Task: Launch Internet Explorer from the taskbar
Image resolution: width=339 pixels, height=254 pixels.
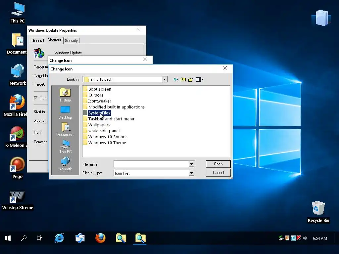Action: [x=59, y=238]
